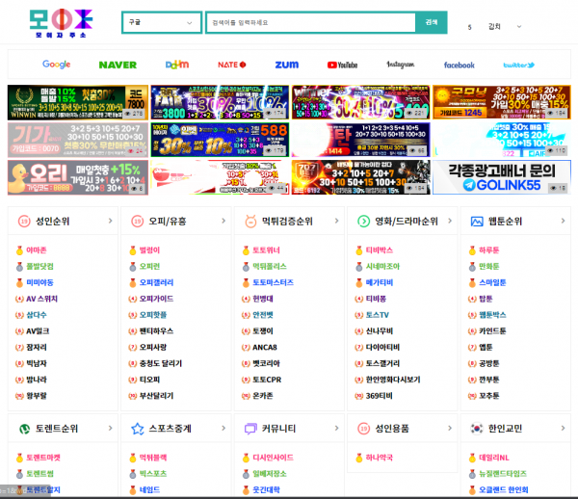578x499 pixels.
Task: Open the Instagram shortcut logo
Action: (401, 65)
